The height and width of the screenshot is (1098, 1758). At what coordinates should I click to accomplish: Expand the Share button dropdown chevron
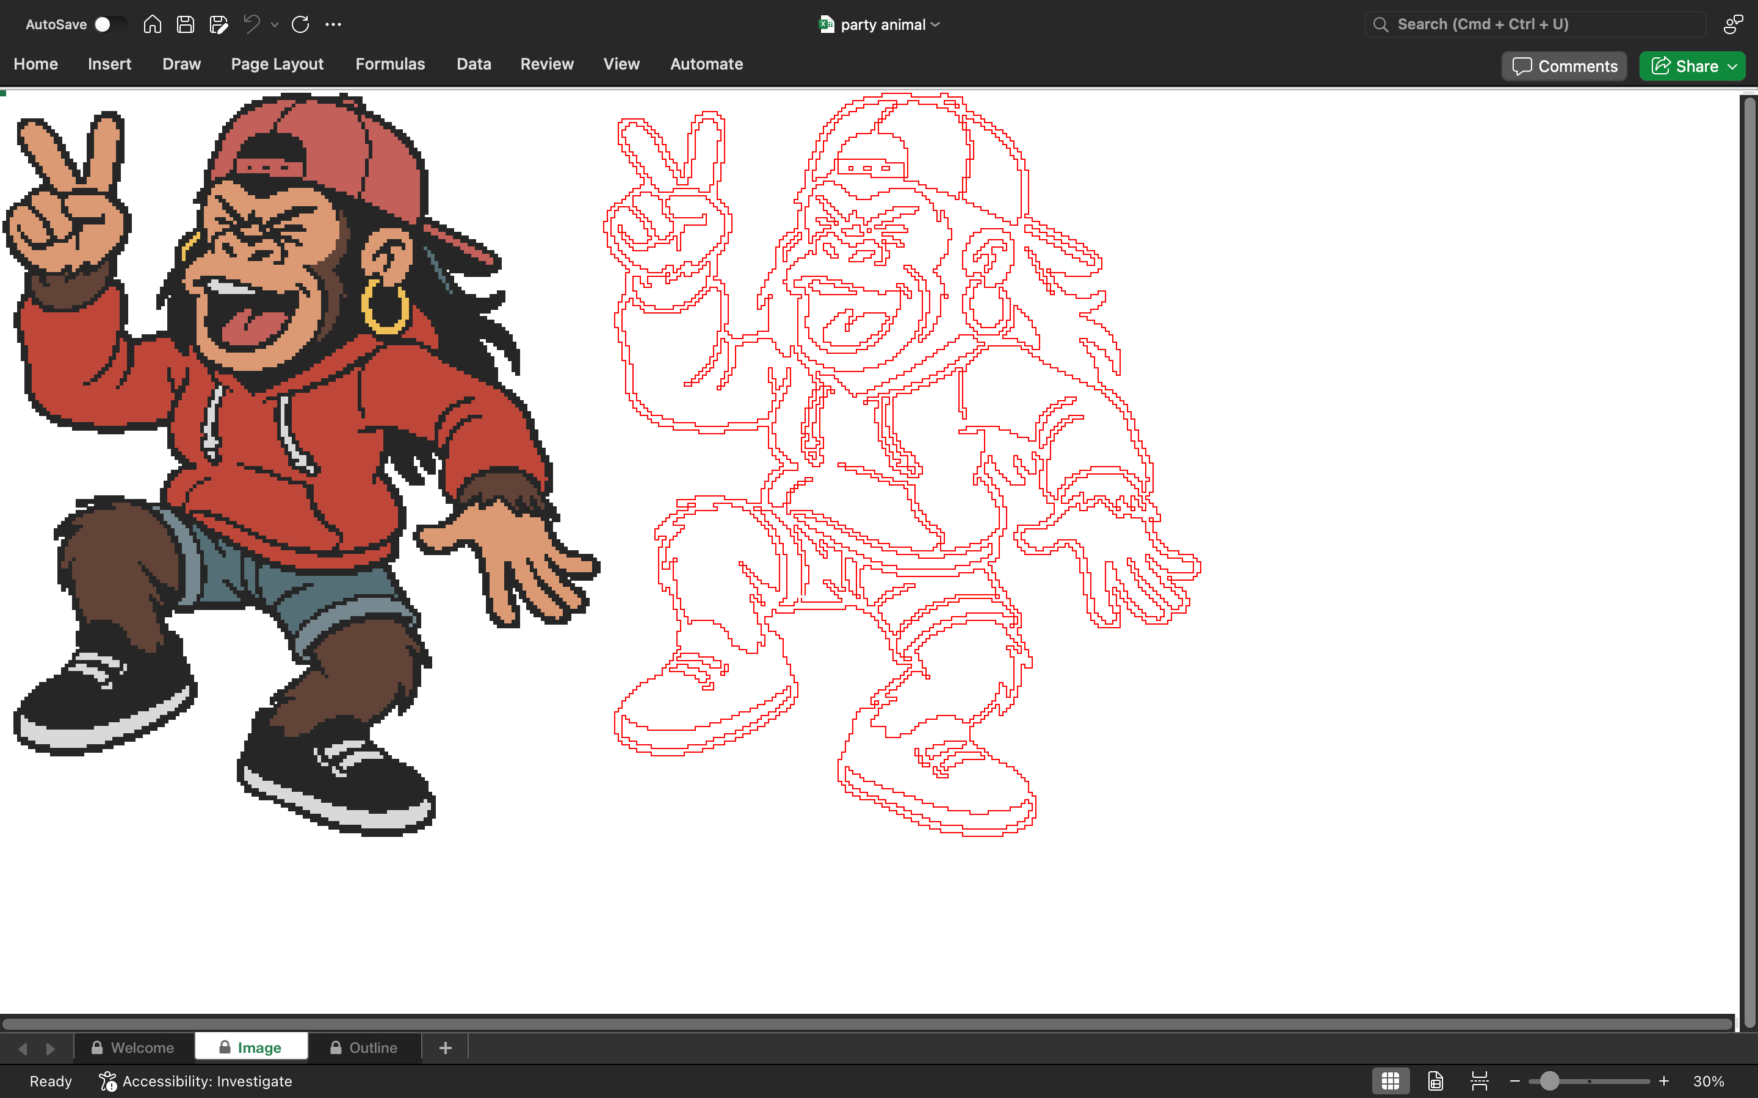tap(1732, 66)
